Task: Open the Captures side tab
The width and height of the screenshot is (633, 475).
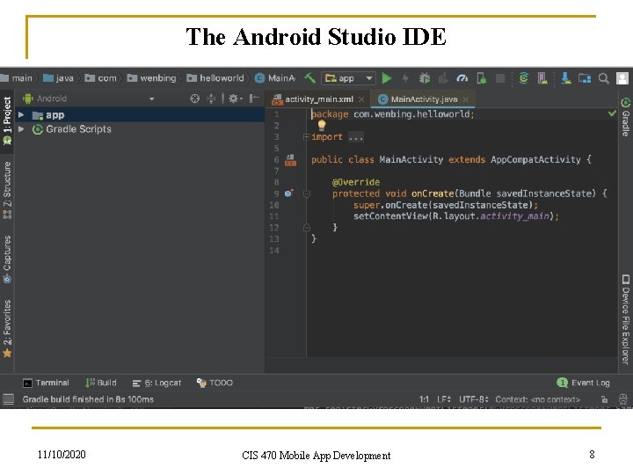Action: [x=7, y=259]
